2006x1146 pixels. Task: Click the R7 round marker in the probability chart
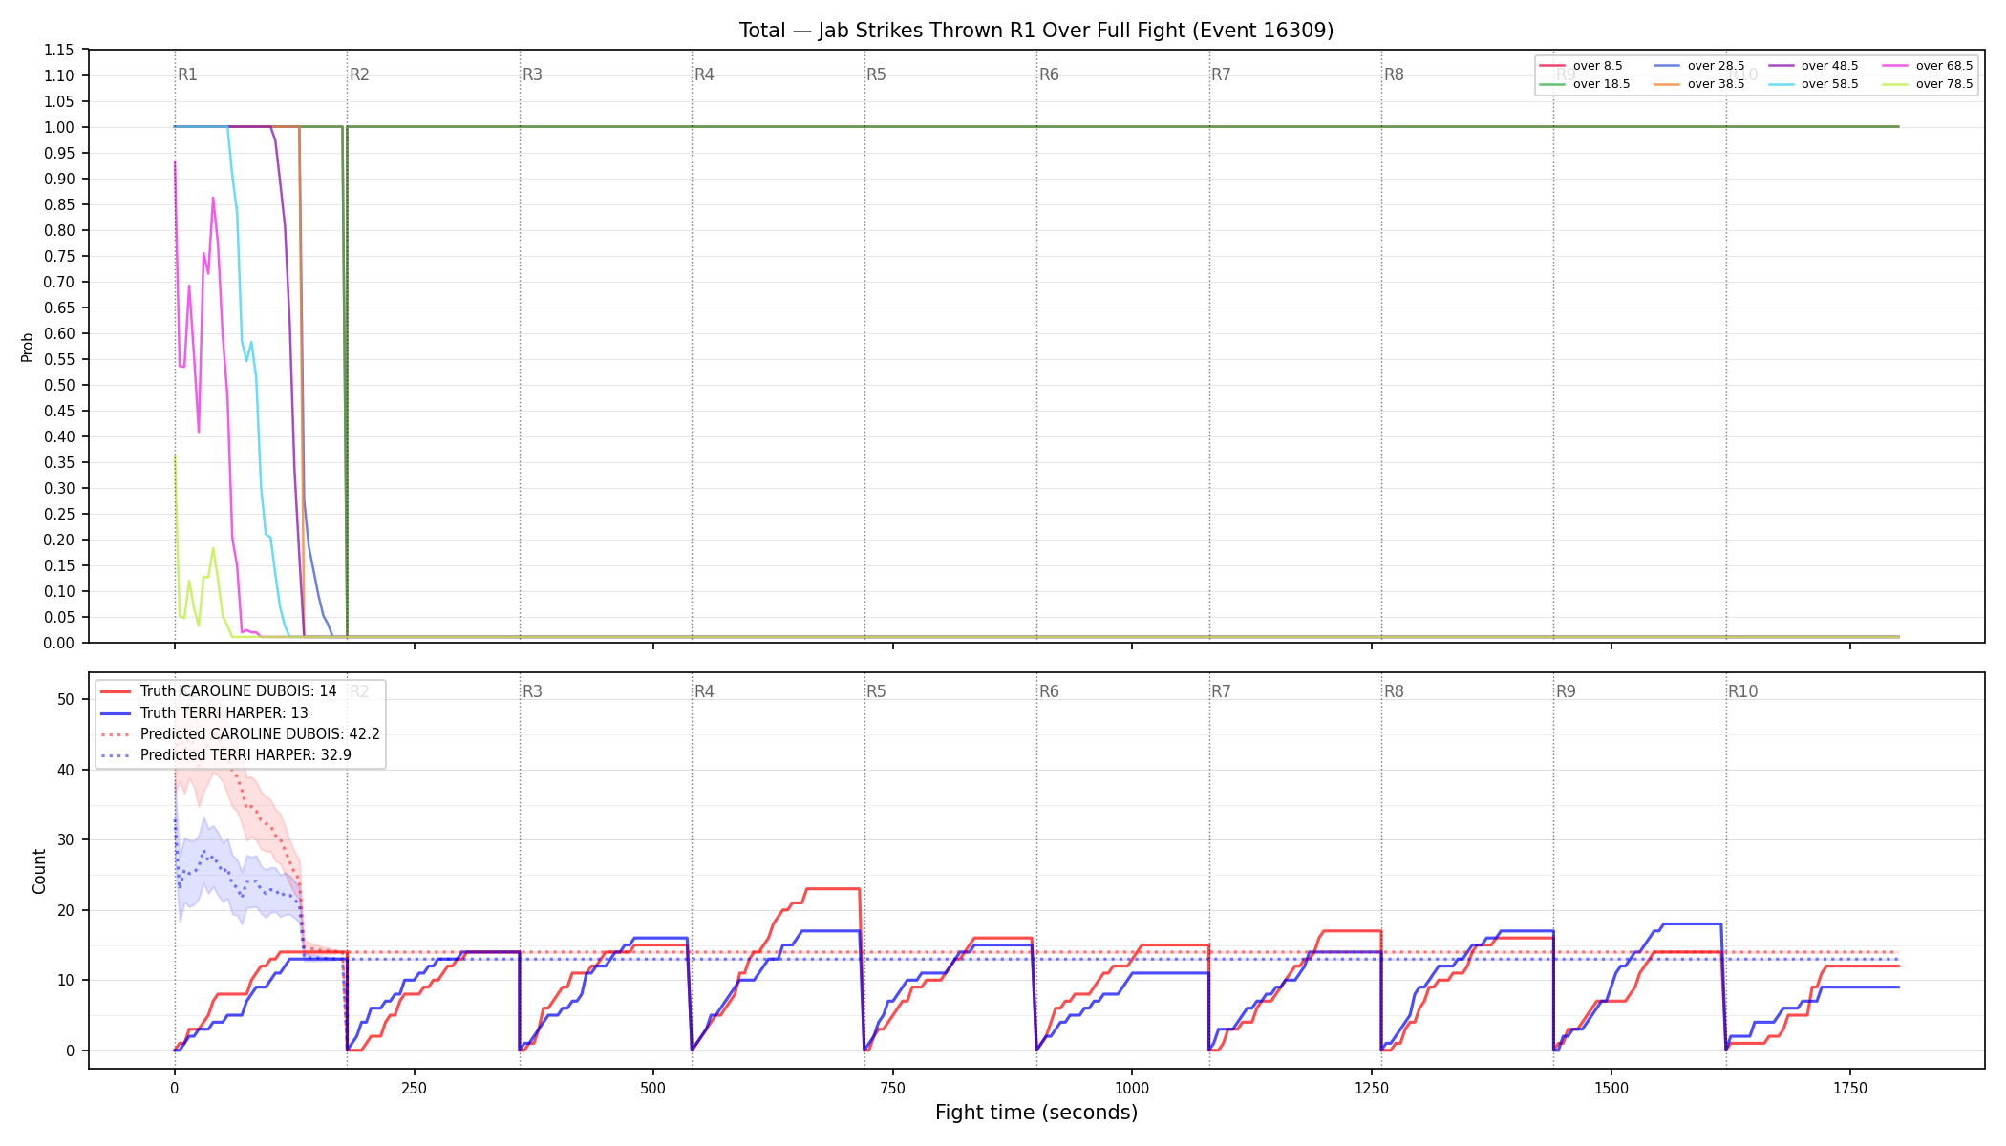point(1221,74)
